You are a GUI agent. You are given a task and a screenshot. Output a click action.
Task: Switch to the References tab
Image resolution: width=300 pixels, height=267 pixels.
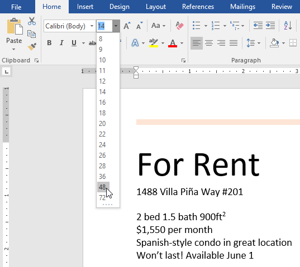198,7
